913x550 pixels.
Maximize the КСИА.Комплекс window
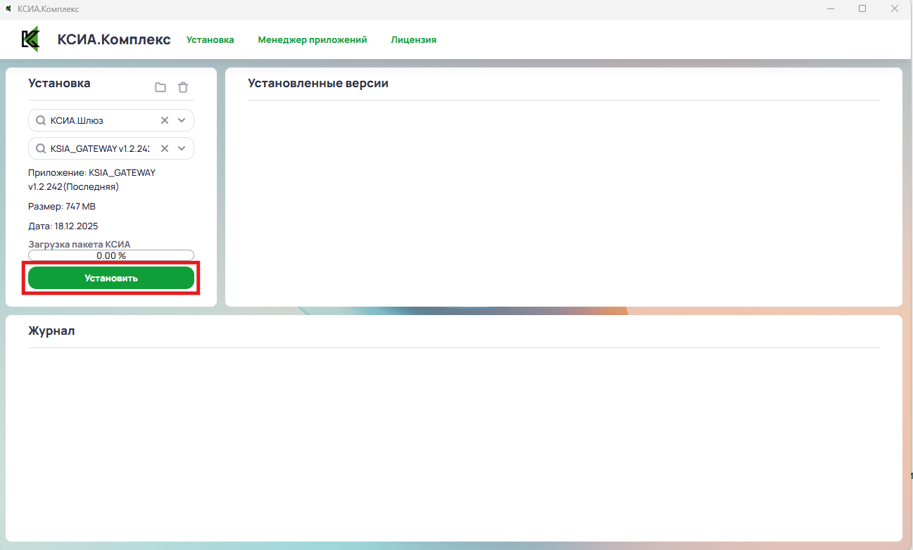pyautogui.click(x=862, y=8)
